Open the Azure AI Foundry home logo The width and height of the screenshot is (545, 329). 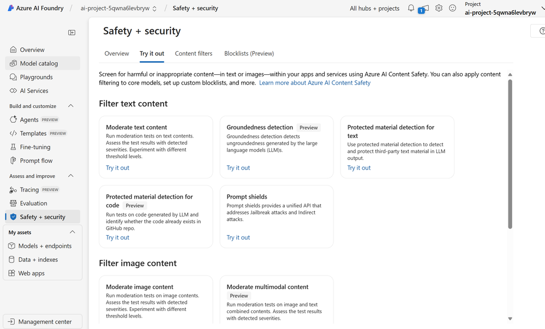[35, 8]
